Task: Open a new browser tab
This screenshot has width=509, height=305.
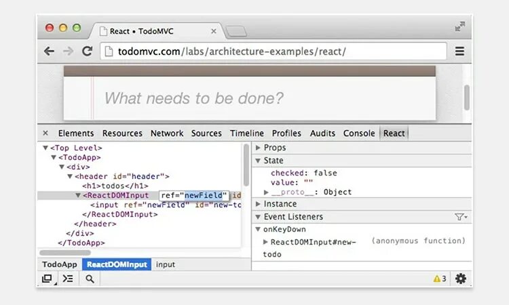Action: 236,31
